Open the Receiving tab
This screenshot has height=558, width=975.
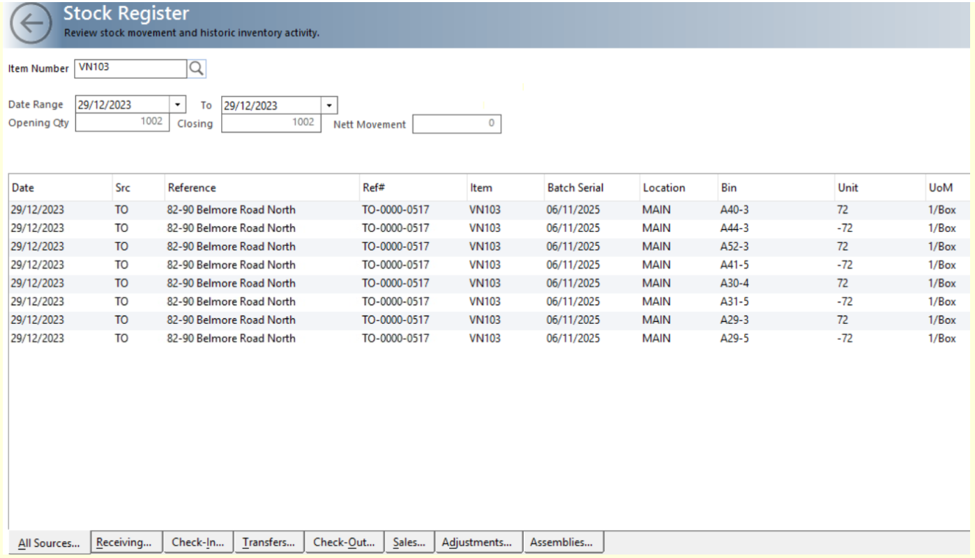coord(127,542)
